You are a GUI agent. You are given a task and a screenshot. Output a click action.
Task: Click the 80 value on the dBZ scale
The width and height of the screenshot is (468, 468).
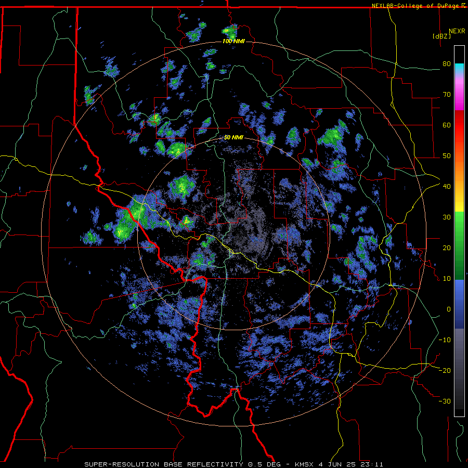pos(447,64)
